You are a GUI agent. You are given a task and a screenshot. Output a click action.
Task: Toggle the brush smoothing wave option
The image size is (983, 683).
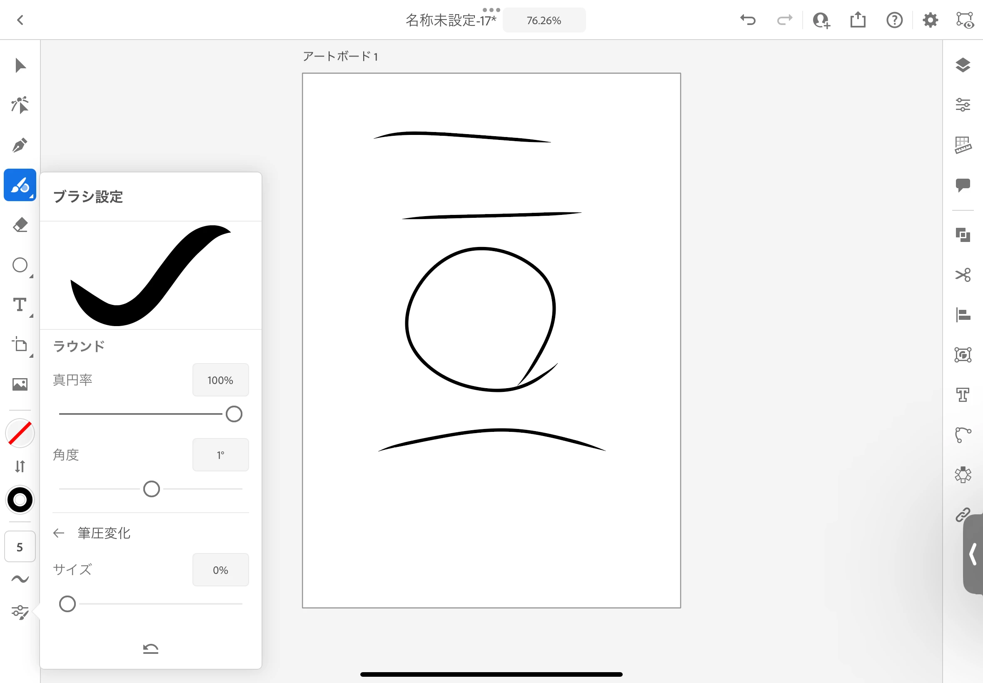(20, 579)
